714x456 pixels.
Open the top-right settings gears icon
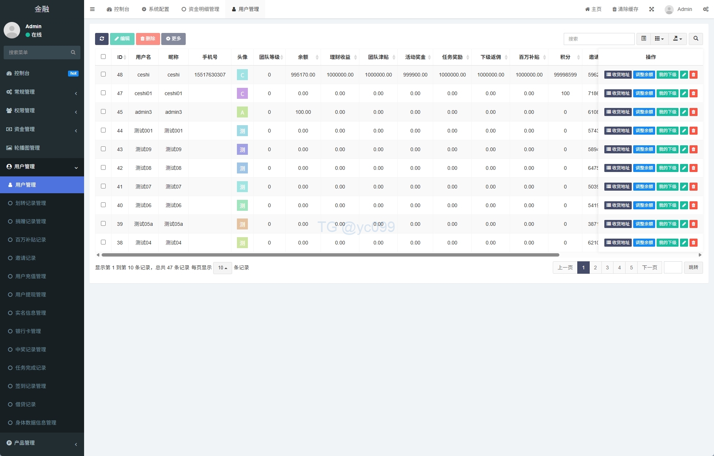[x=706, y=9]
